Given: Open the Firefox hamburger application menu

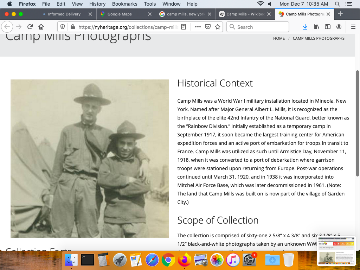Looking at the screenshot, I should tap(353, 27).
